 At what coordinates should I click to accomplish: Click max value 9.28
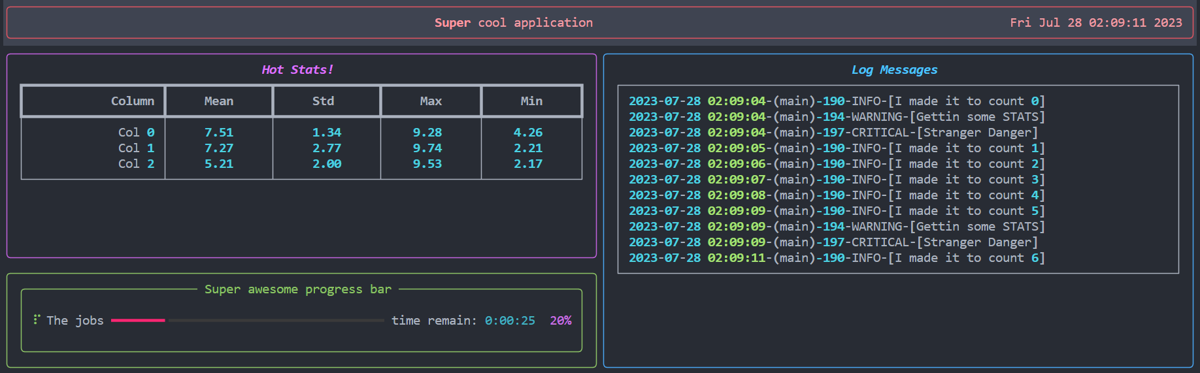click(427, 133)
